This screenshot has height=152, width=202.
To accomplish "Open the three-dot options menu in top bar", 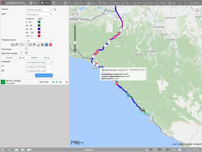I will tap(186, 3).
